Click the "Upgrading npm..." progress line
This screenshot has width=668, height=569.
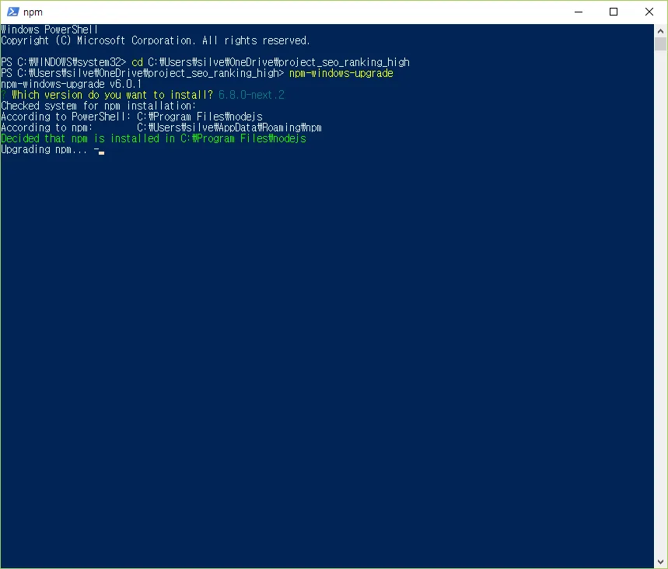point(44,149)
